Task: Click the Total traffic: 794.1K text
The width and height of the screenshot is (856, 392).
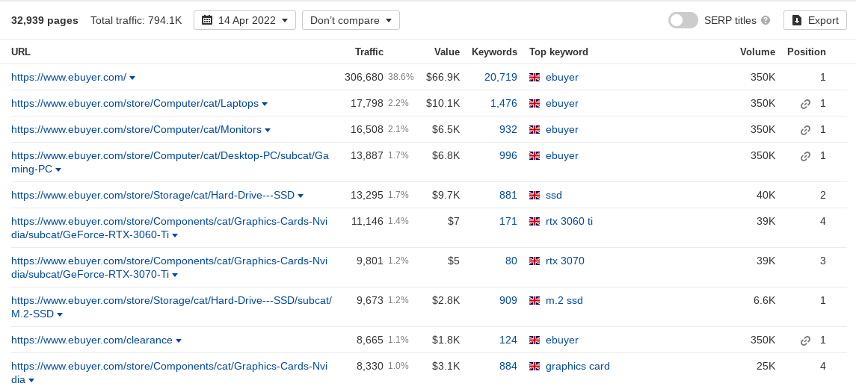Action: point(136,20)
